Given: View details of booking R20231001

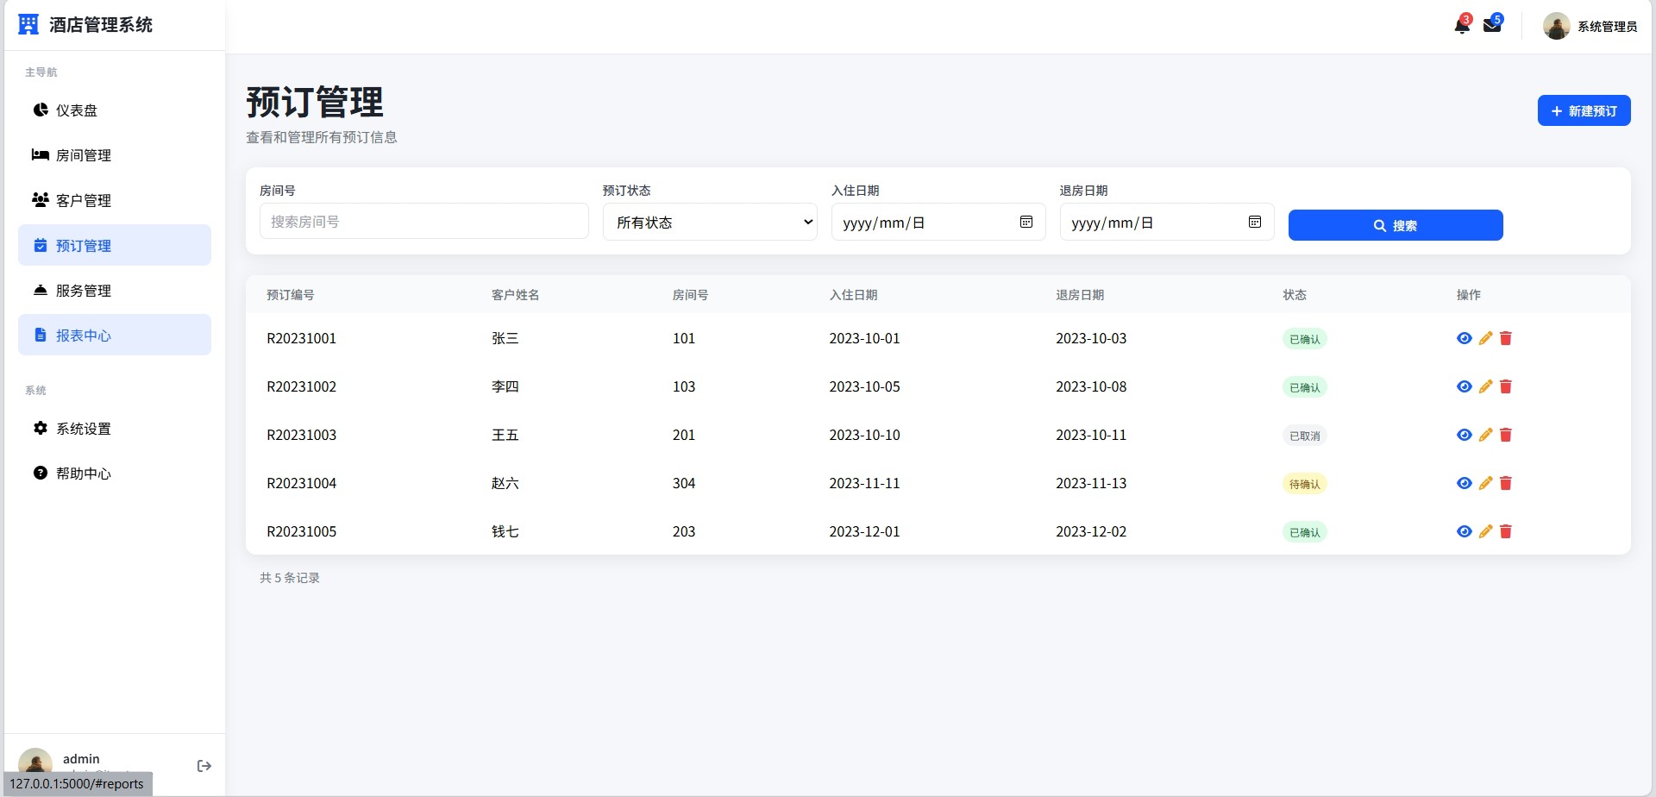Looking at the screenshot, I should [x=1465, y=338].
